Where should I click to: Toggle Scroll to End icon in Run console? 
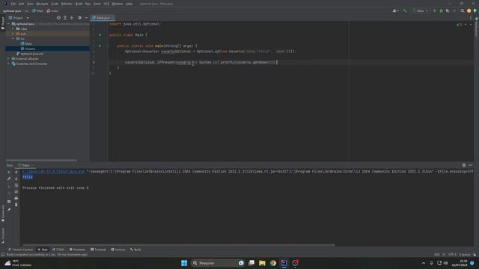[x=16, y=191]
